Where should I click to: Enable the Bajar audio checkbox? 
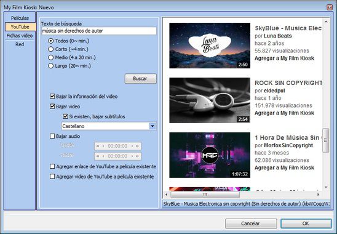tap(52, 136)
